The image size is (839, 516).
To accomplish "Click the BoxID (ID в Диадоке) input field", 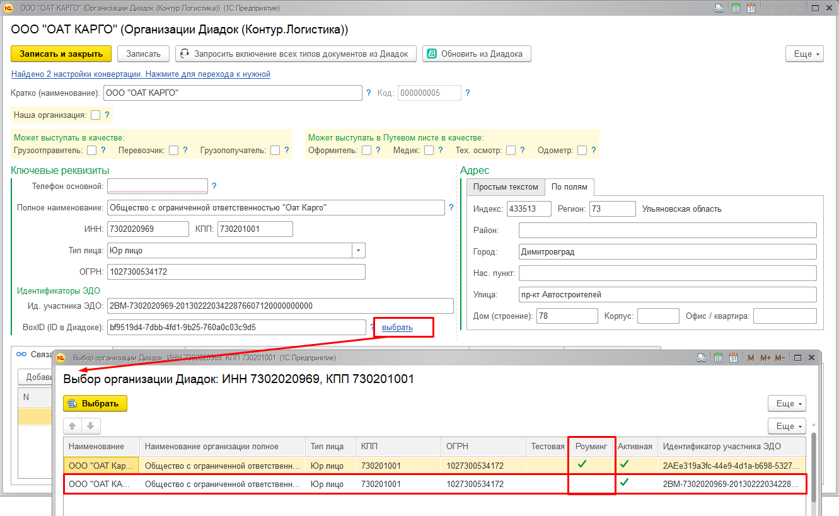I will 236,327.
